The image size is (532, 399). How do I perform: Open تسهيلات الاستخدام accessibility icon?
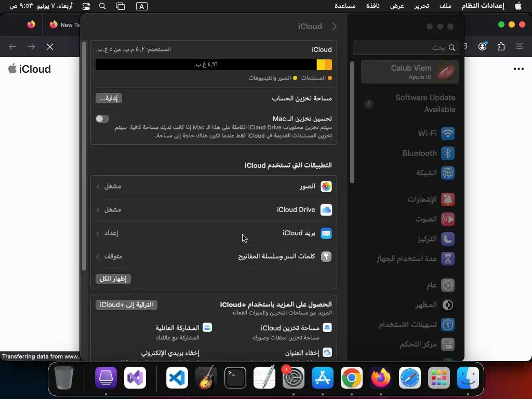[x=447, y=324]
